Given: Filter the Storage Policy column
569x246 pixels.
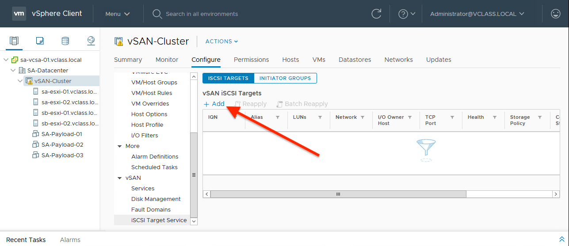Looking at the screenshot, I should (540, 117).
